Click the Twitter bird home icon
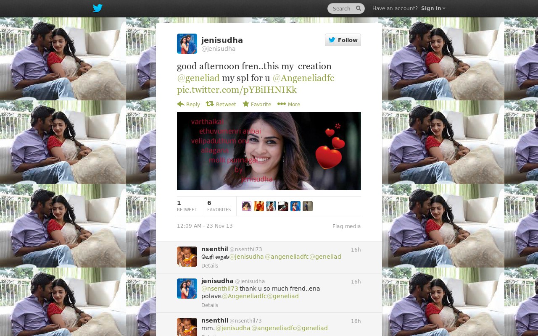 [x=98, y=8]
